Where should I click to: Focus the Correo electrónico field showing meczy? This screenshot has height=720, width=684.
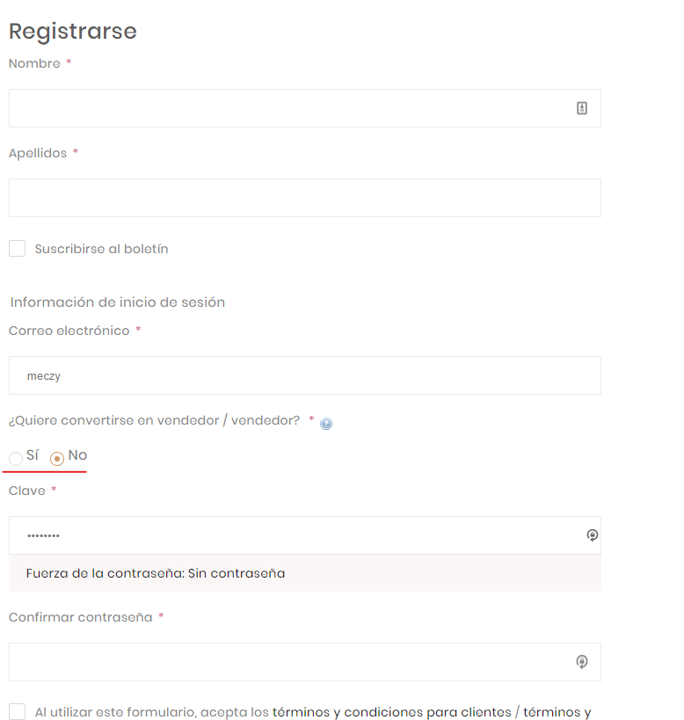(x=304, y=375)
